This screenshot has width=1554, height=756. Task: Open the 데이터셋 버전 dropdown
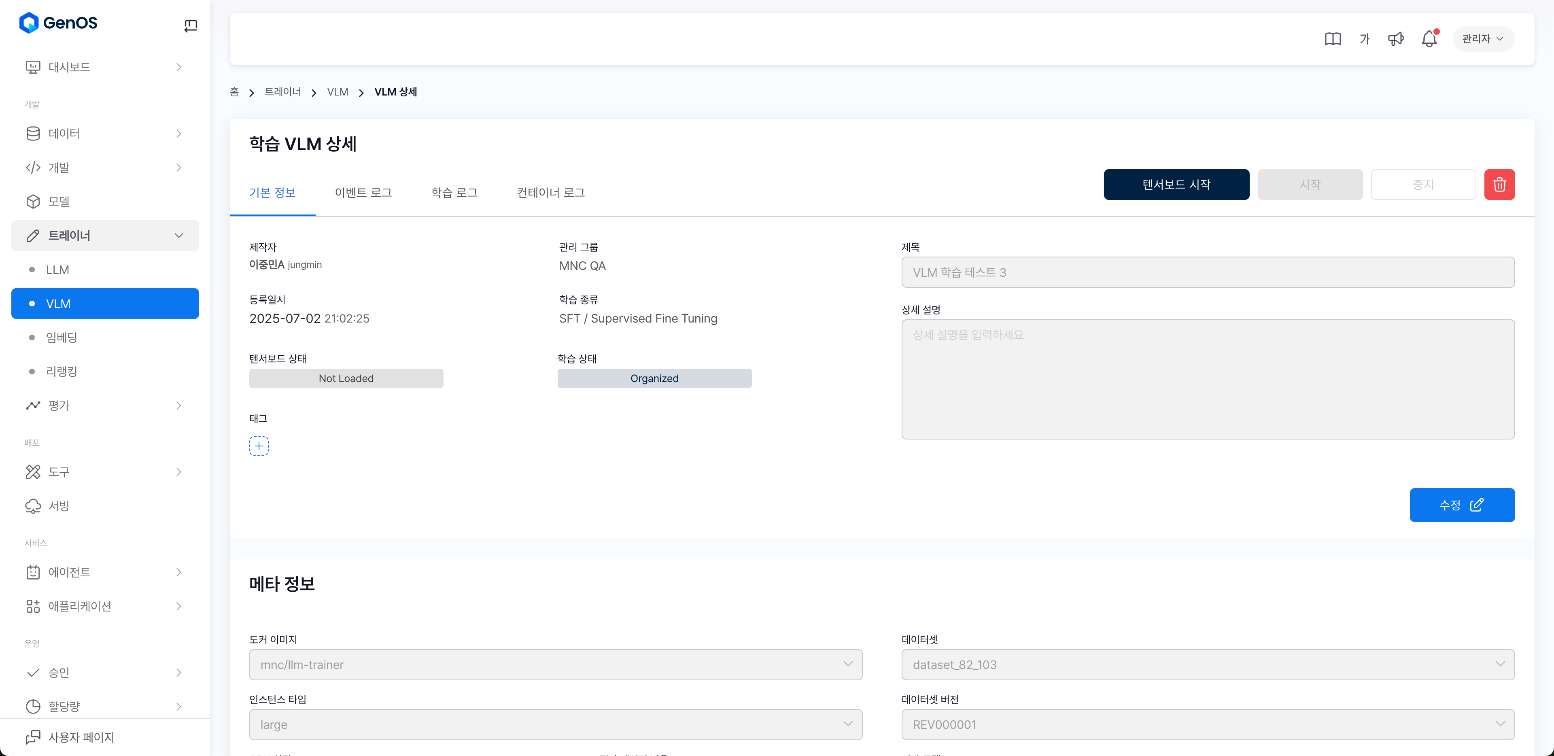[x=1207, y=724]
